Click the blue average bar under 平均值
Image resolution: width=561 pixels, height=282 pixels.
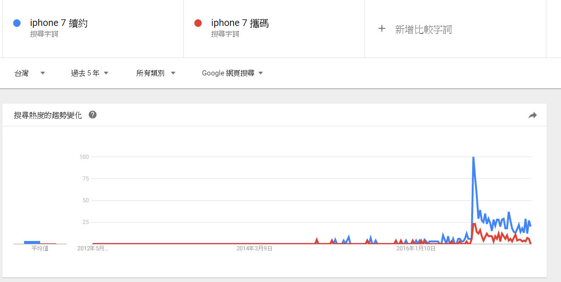point(32,242)
